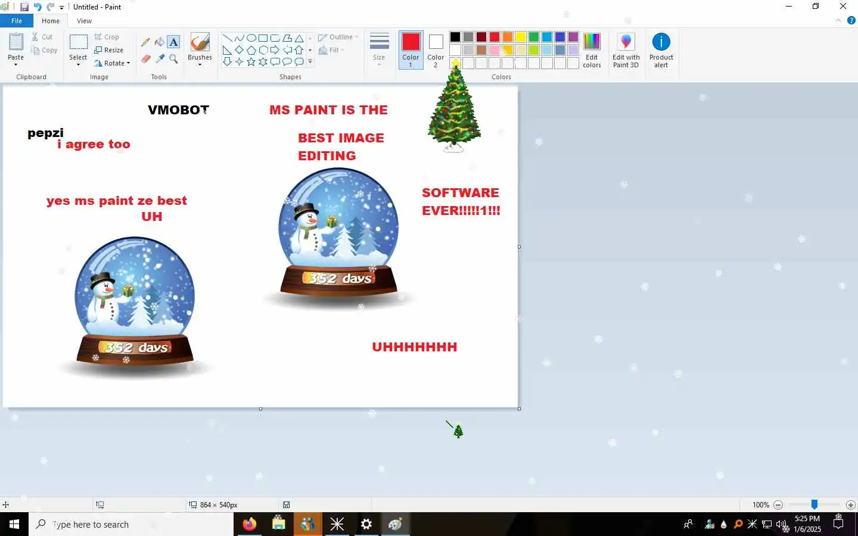Select the Eraser tool
This screenshot has height=536, width=858.
(x=145, y=58)
